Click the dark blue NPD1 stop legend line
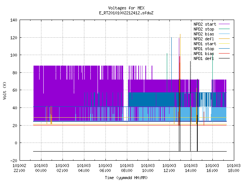The image size is (241, 181). (x=224, y=49)
